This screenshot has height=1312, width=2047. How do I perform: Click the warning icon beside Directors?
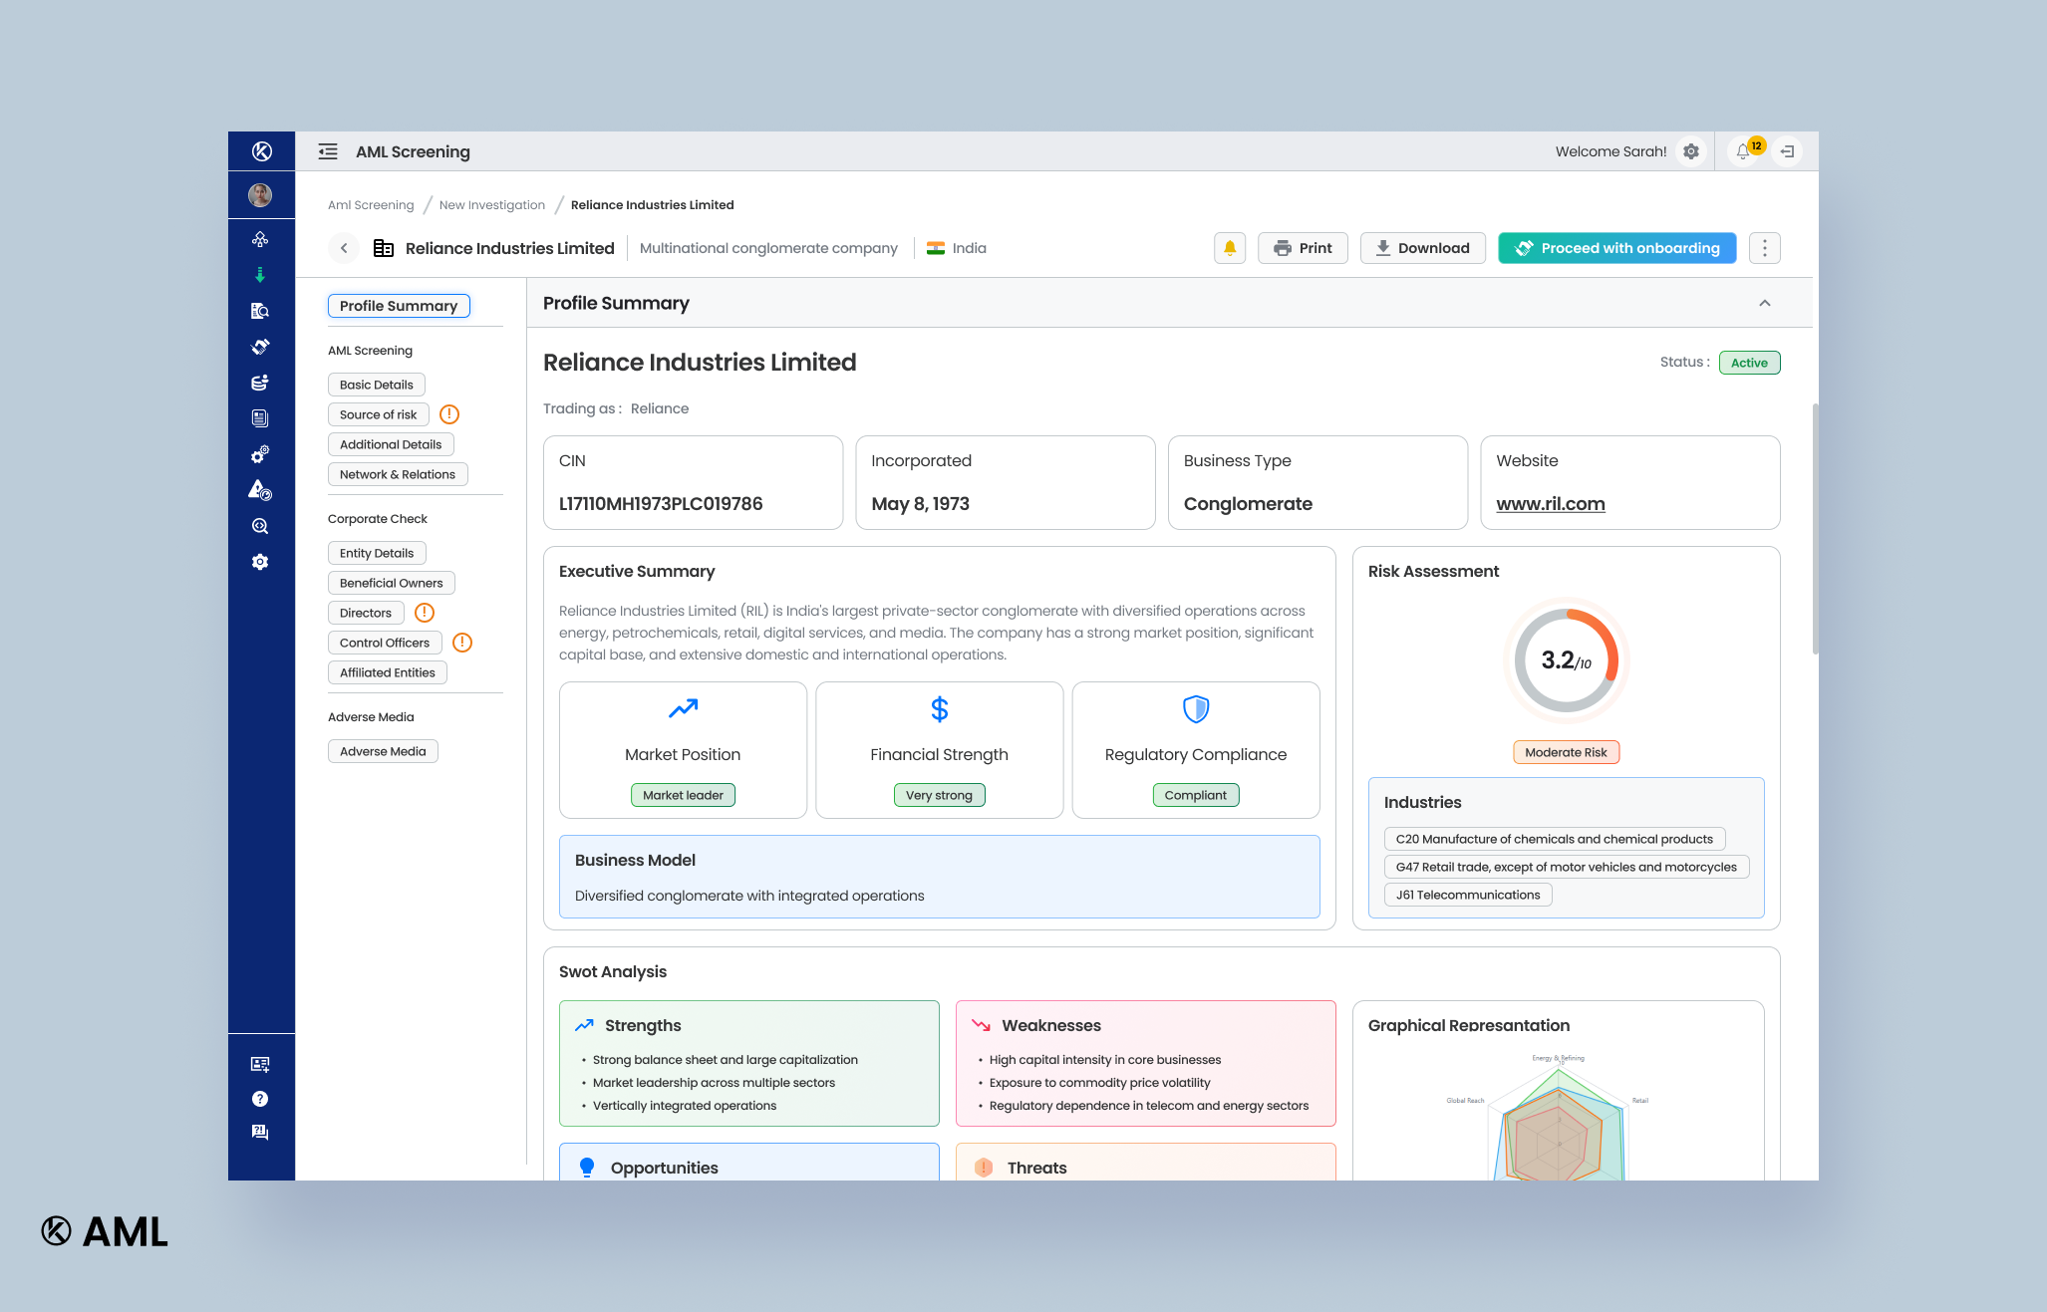coord(425,613)
